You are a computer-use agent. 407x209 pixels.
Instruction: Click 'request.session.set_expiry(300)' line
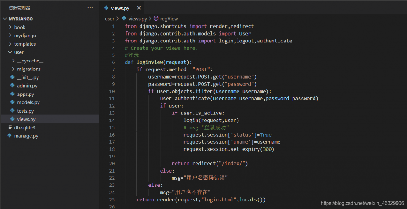[229, 149]
